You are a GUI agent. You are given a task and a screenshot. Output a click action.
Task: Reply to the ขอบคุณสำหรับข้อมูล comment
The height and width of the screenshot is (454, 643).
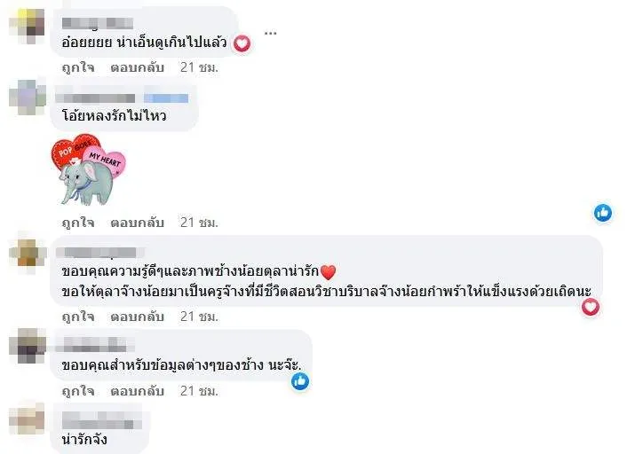[137, 391]
